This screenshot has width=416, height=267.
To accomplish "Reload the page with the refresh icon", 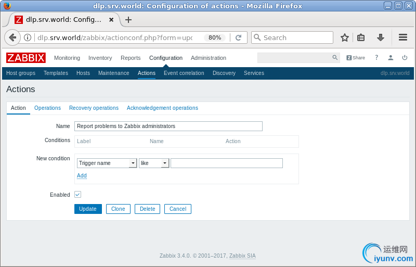I will point(239,37).
